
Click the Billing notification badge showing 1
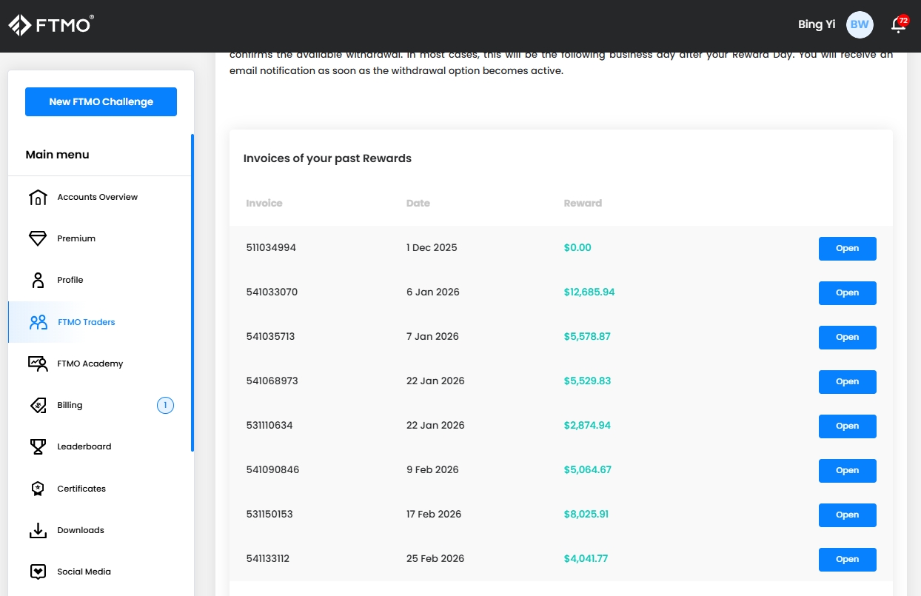[x=165, y=405]
